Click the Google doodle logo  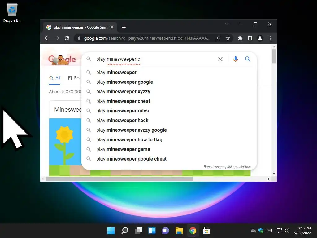tap(62, 59)
